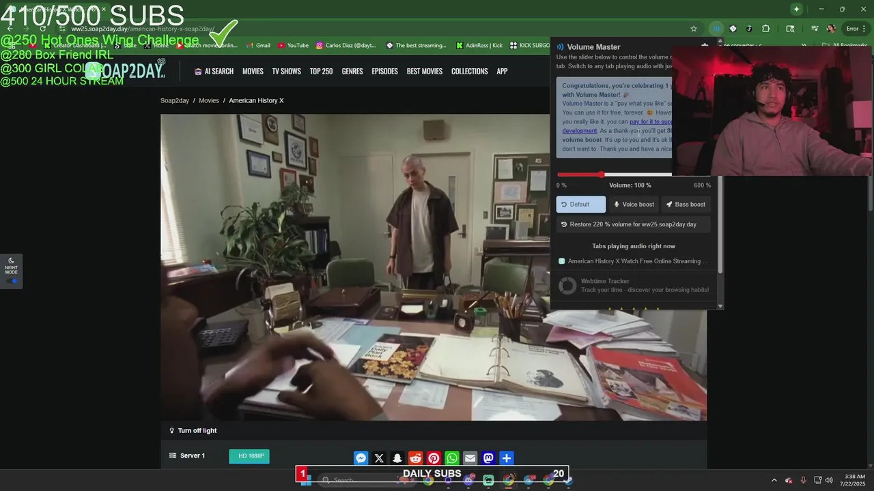Image resolution: width=874 pixels, height=491 pixels.
Task: Open the GENRES menu item
Action: [x=352, y=71]
